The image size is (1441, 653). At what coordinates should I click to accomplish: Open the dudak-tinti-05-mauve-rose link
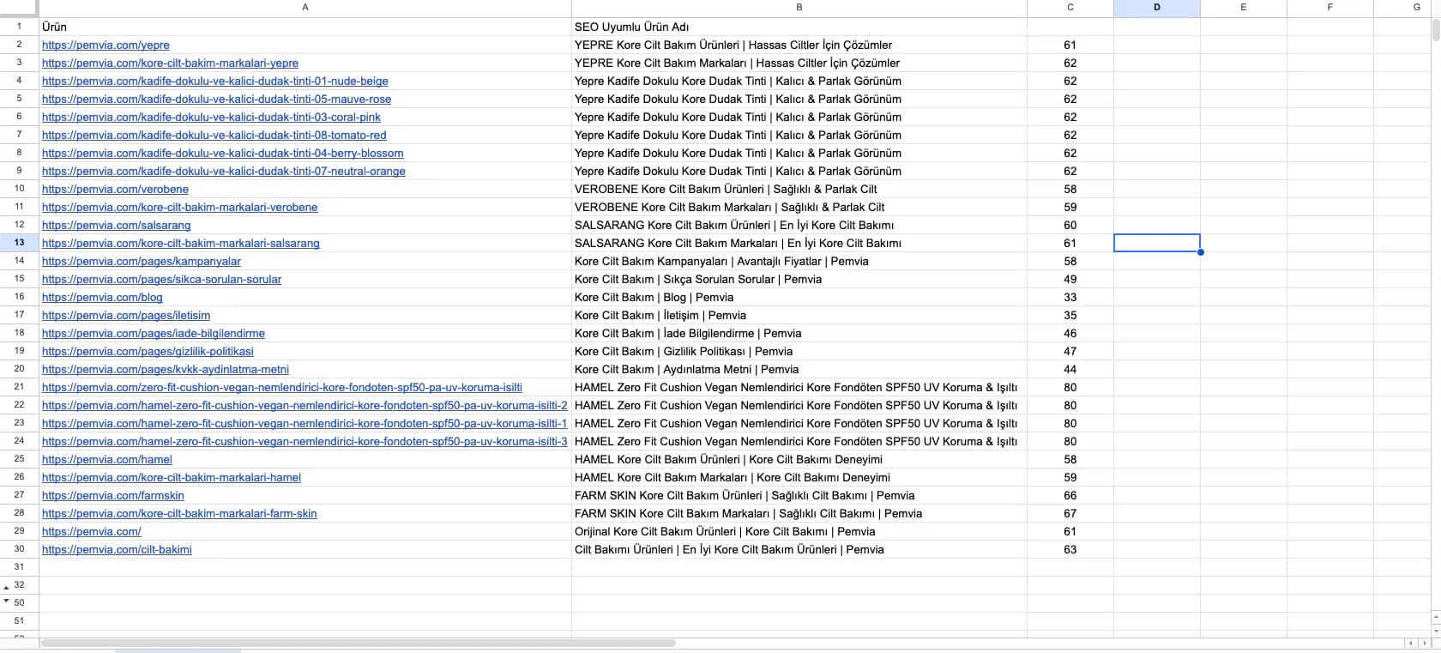tap(216, 99)
